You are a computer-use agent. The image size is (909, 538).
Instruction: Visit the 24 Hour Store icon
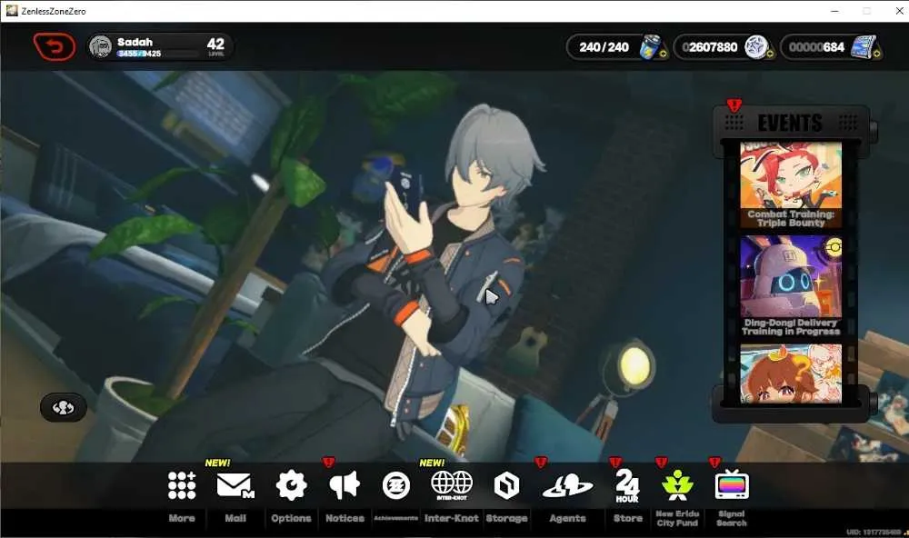click(627, 486)
